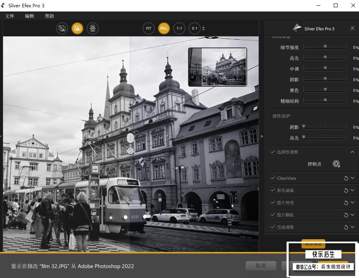Click the 取消 button

pos(261,266)
